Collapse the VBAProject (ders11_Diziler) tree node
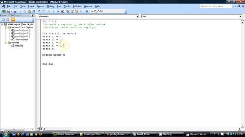Image resolution: width=245 pixels, height=137 pixels. tap(2, 24)
